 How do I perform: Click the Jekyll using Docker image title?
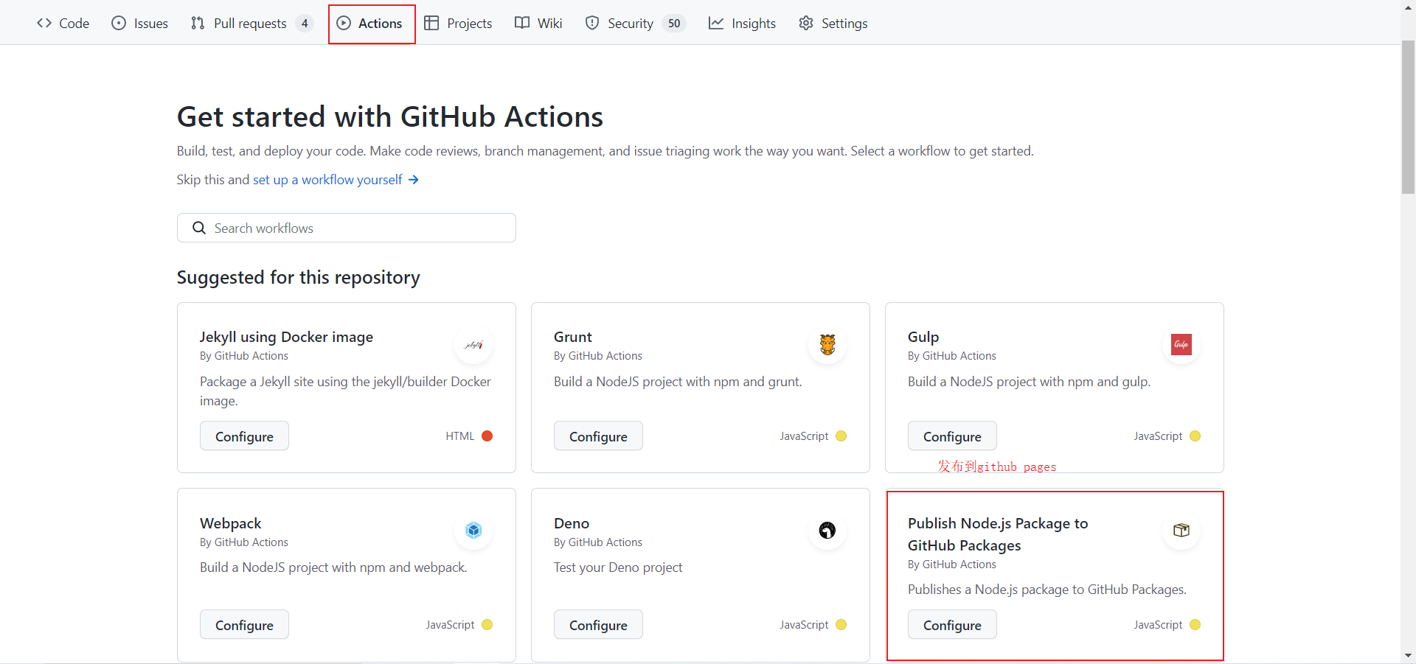coord(286,337)
